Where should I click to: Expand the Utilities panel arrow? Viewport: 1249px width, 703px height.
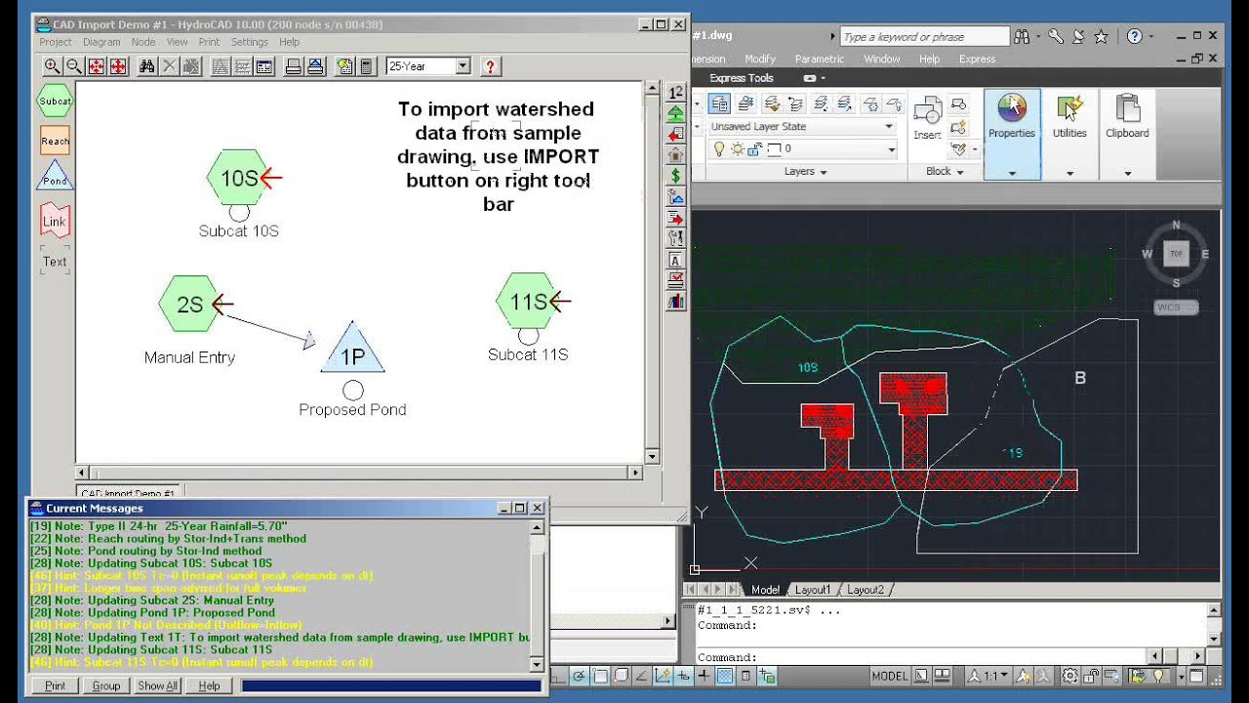point(1069,173)
